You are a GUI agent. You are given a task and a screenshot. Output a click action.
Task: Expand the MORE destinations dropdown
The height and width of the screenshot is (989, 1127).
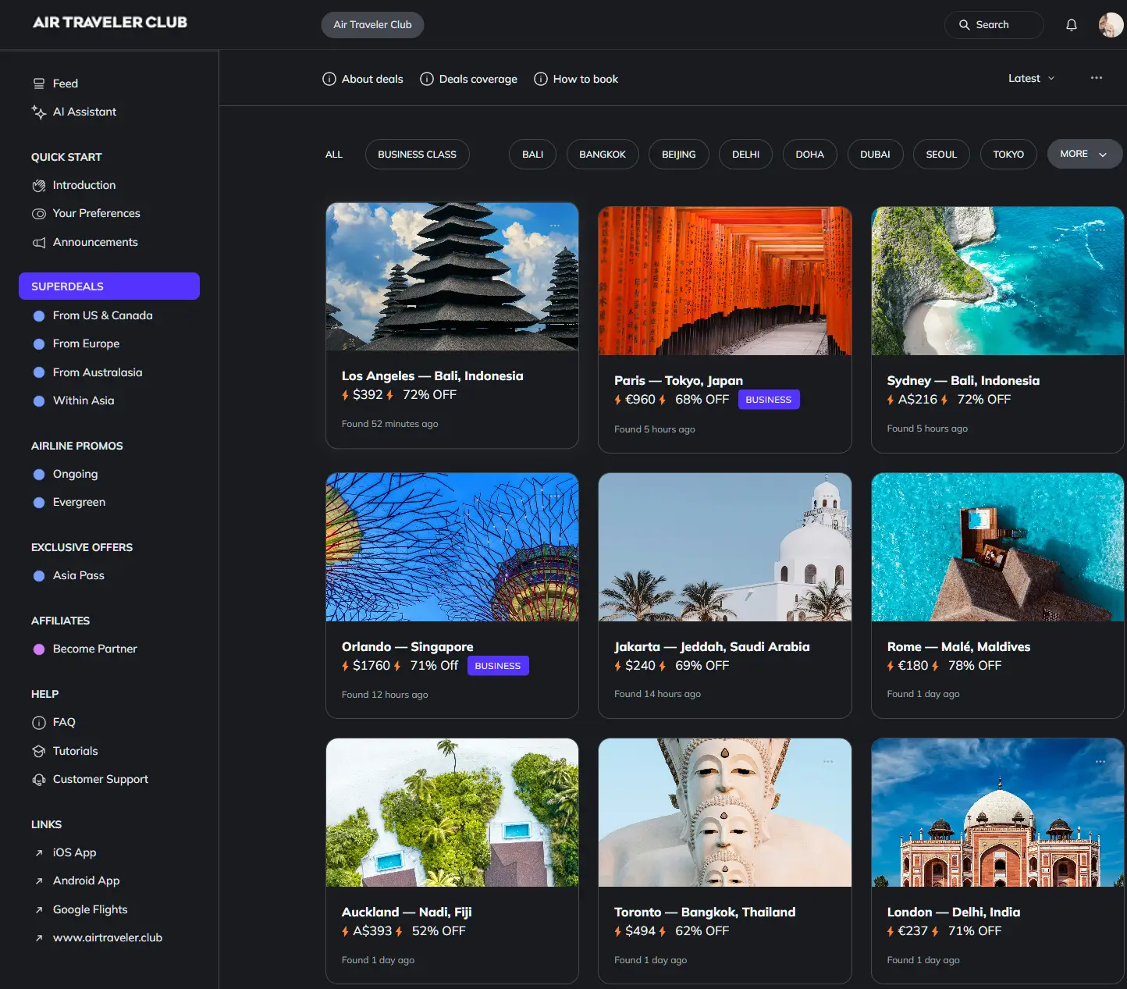(1084, 154)
